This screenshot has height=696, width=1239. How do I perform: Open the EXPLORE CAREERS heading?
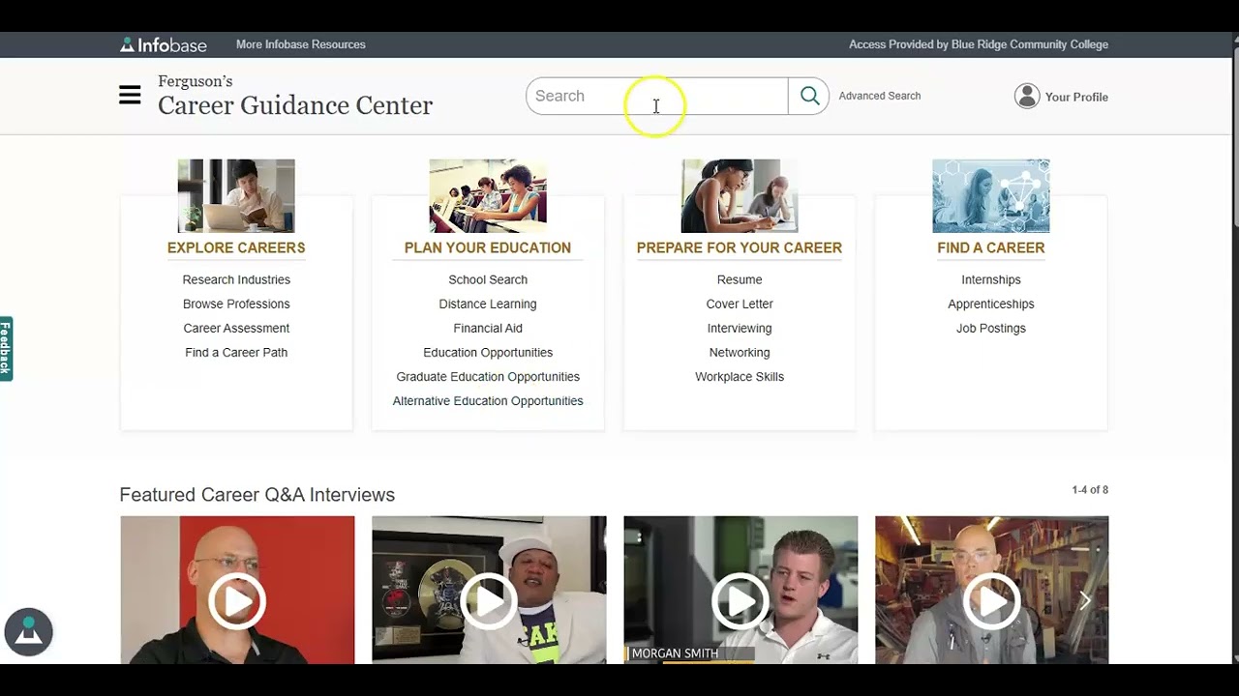click(236, 247)
